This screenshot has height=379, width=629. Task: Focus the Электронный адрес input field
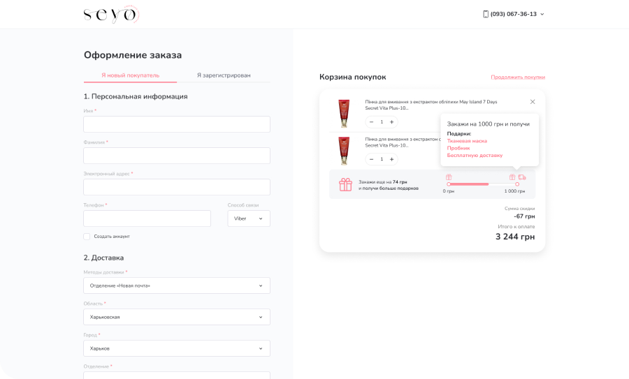coord(177,187)
